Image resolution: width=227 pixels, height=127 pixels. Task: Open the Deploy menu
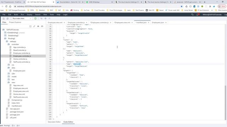[x=29, y=14]
